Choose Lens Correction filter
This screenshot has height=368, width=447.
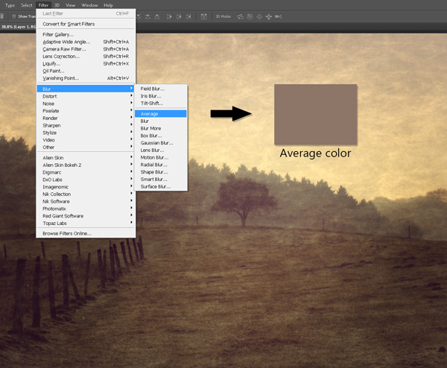(86, 57)
